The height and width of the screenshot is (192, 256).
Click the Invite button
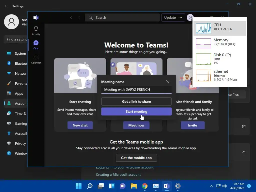193,125
